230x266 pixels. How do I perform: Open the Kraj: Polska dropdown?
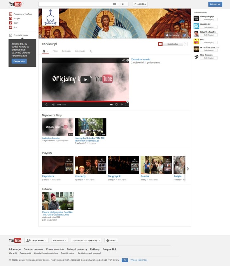click(59, 240)
